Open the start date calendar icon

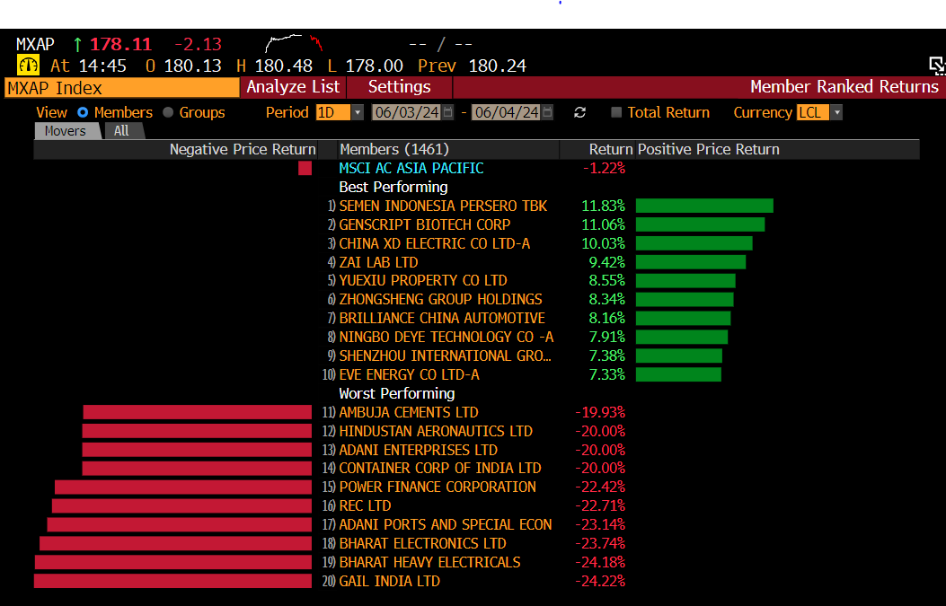[447, 112]
